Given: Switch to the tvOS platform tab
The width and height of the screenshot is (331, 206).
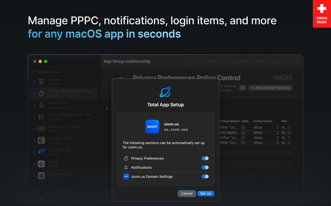Looking at the screenshot, I should pyautogui.click(x=224, y=61).
